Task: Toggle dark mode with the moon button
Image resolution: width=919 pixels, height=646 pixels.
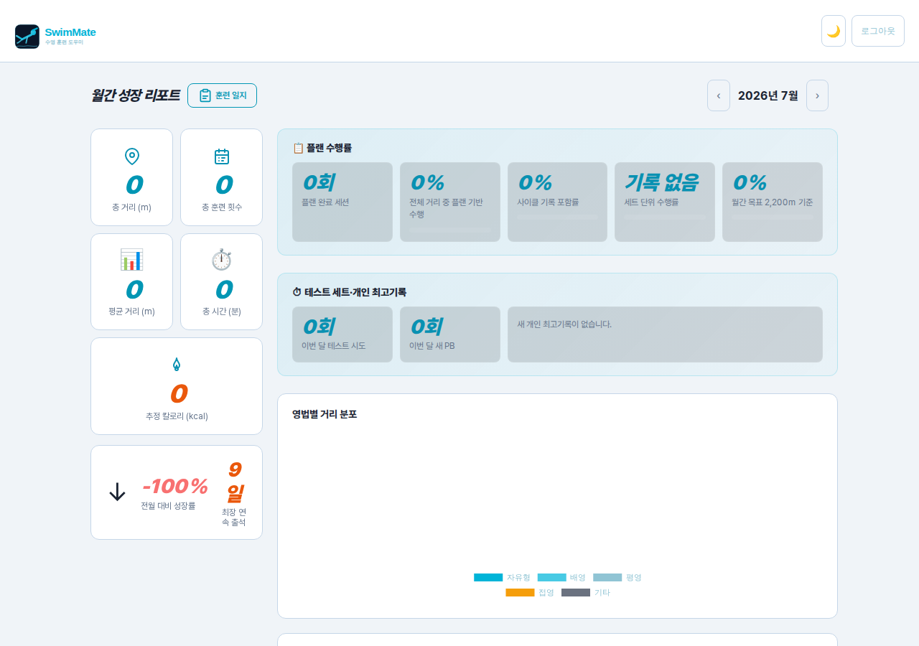Action: pyautogui.click(x=834, y=31)
